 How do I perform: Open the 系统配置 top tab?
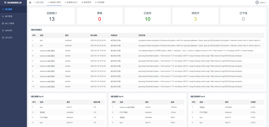click(x=100, y=3)
